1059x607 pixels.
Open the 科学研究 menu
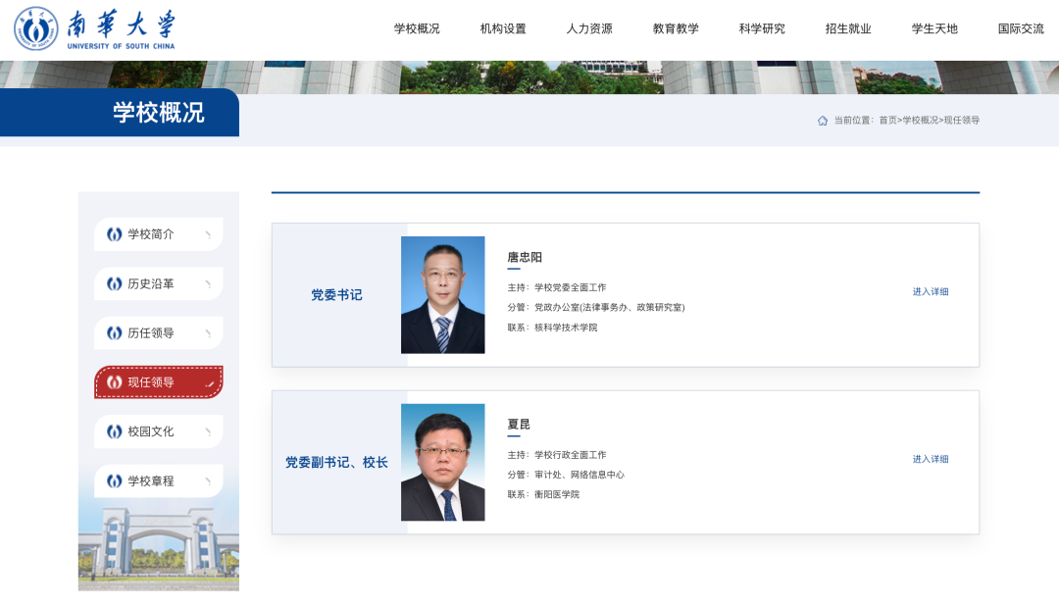760,28
